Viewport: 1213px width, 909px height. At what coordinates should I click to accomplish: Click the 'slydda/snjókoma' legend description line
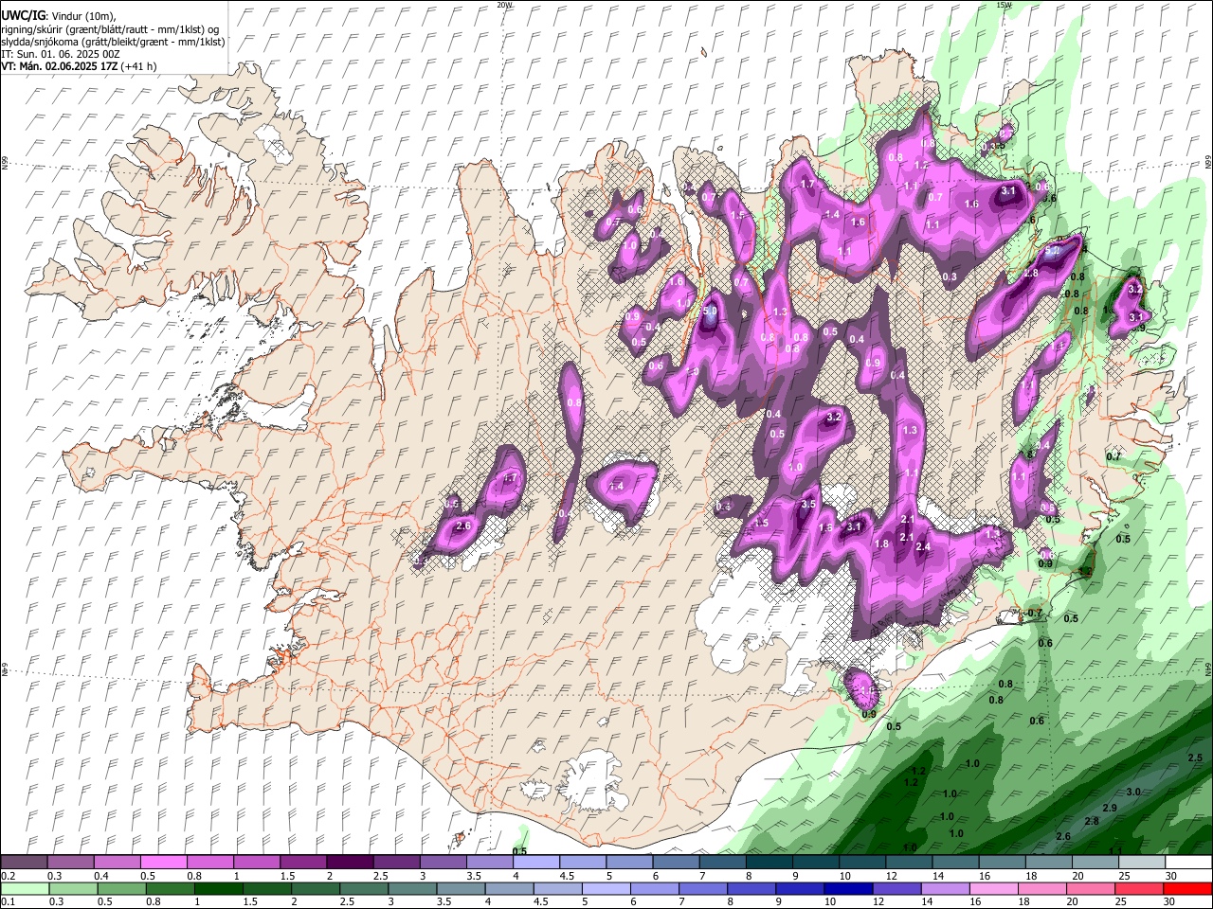pyautogui.click(x=113, y=42)
